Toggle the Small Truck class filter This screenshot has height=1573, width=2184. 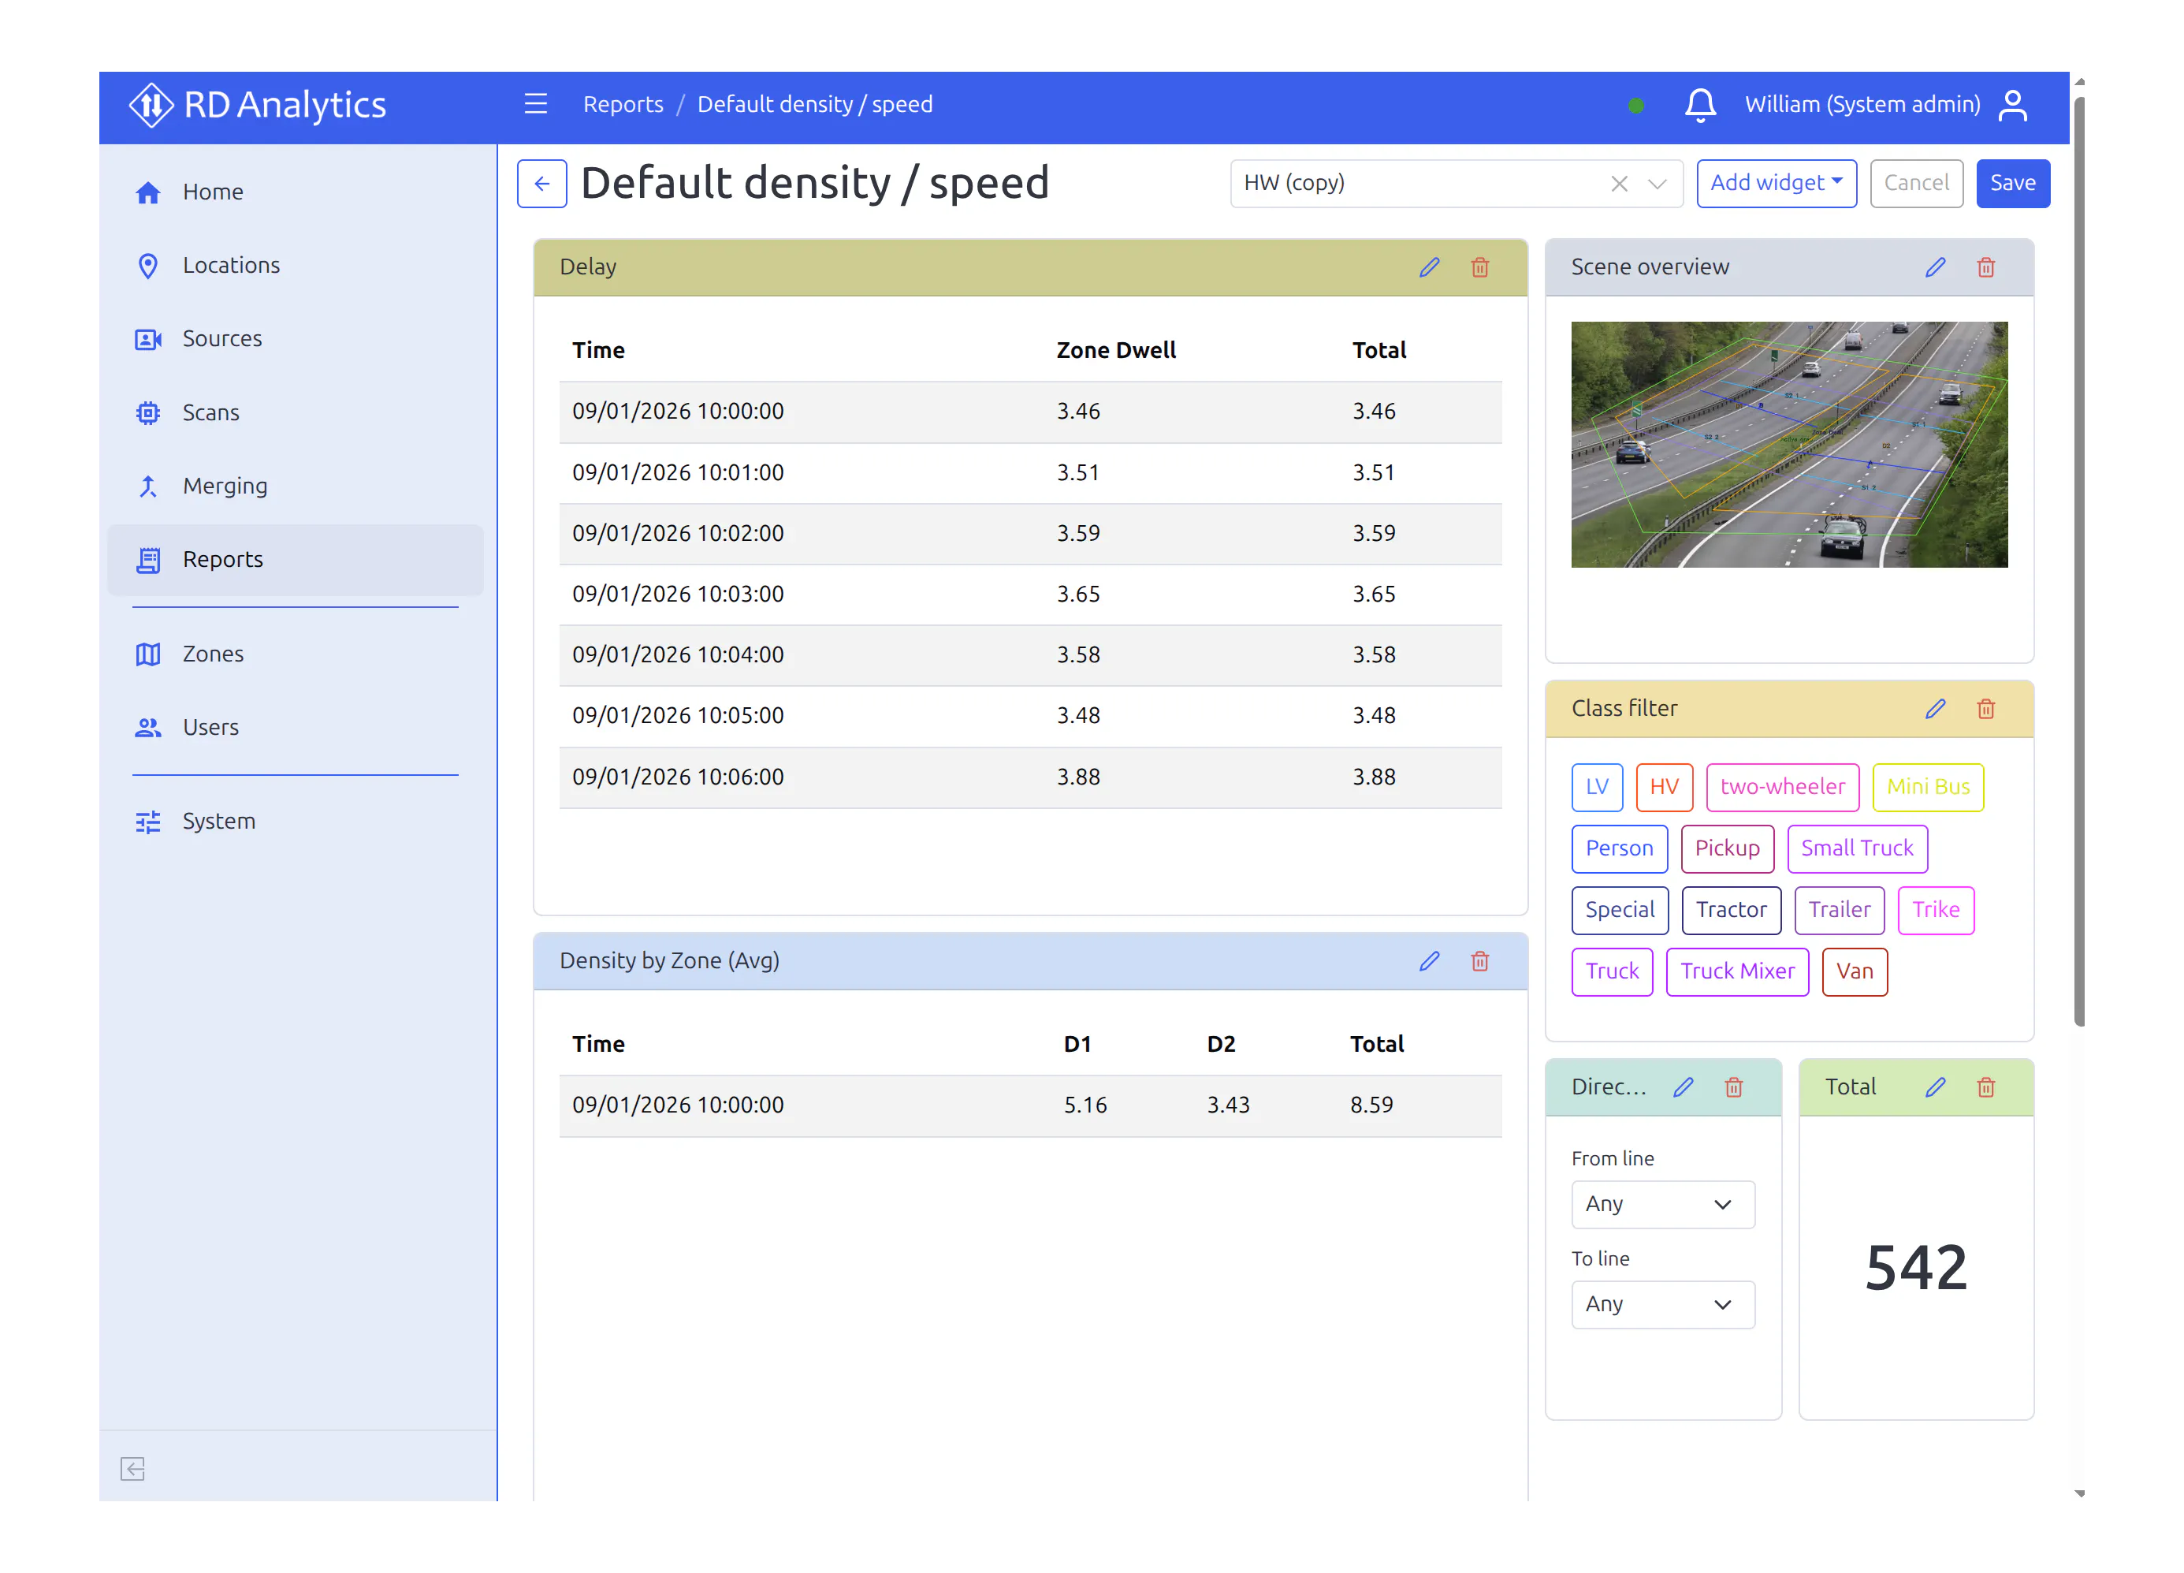pyautogui.click(x=1858, y=848)
